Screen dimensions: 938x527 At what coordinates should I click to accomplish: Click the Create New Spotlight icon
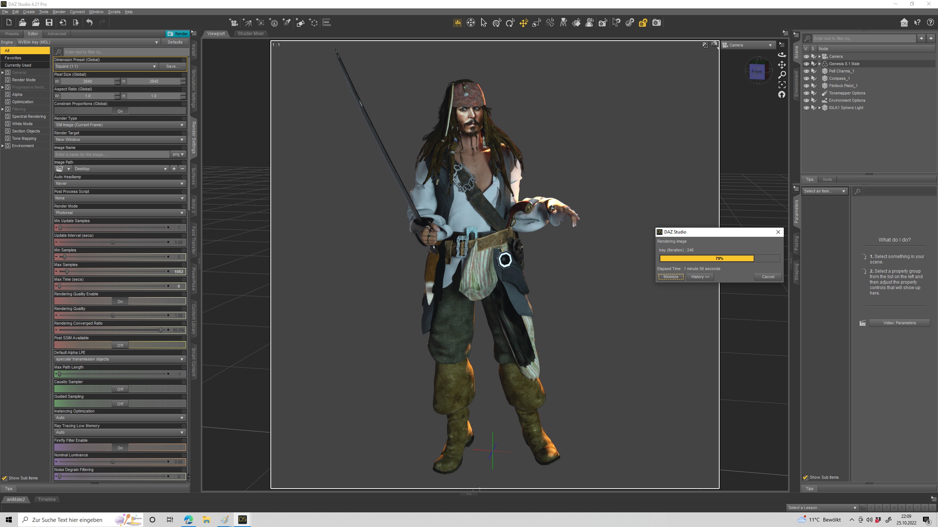point(287,23)
